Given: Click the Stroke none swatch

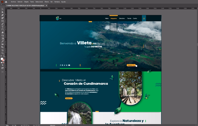Looking at the screenshot, I should [x=3, y=60].
